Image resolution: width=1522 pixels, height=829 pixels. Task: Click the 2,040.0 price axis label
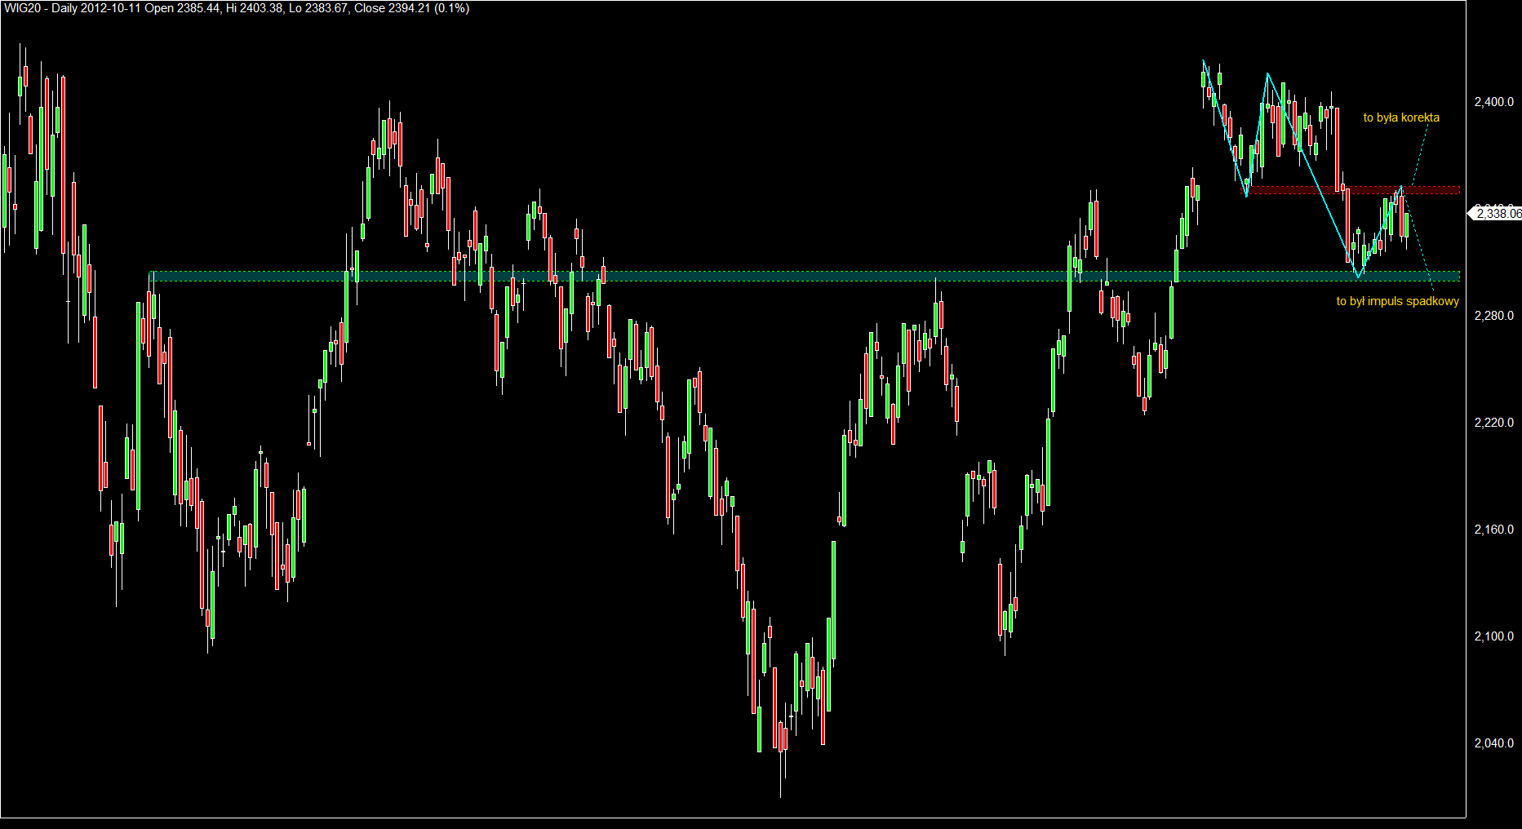coord(1494,743)
